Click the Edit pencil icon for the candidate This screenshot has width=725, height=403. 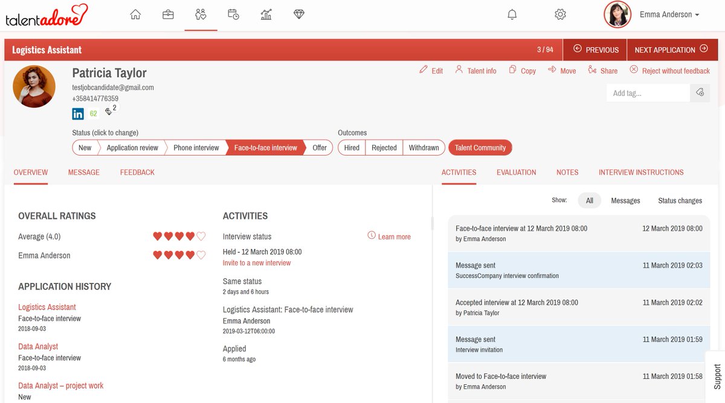click(x=423, y=71)
